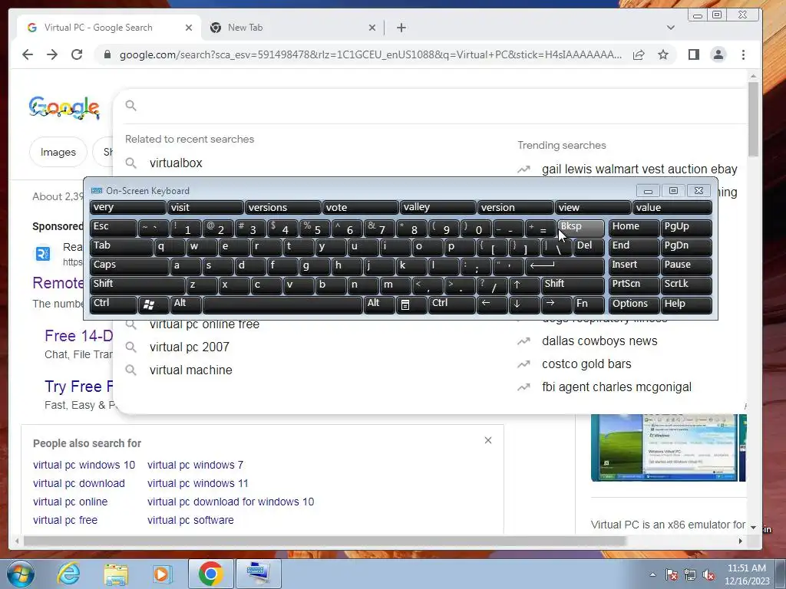Open the virtual pc windows 10 link

84,465
